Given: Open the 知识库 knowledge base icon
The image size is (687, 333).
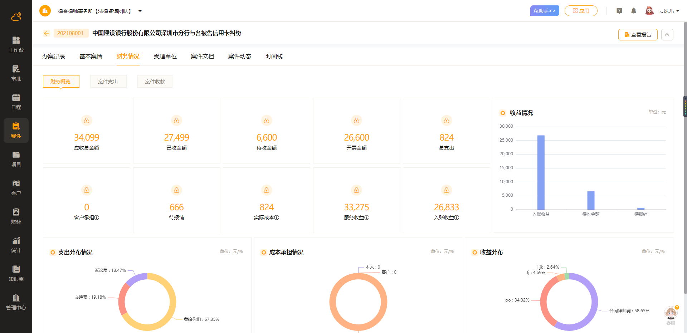Looking at the screenshot, I should tap(16, 273).
